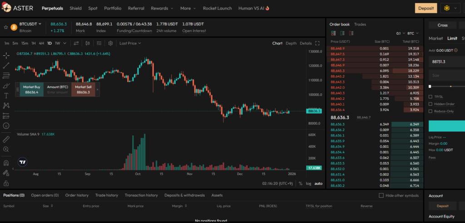This screenshot has height=223, width=465.
Task: Select the text annotation tool
Action: tap(6, 96)
